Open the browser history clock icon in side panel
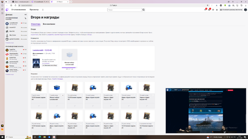The image size is (248, 139). click(x=2, y=5)
